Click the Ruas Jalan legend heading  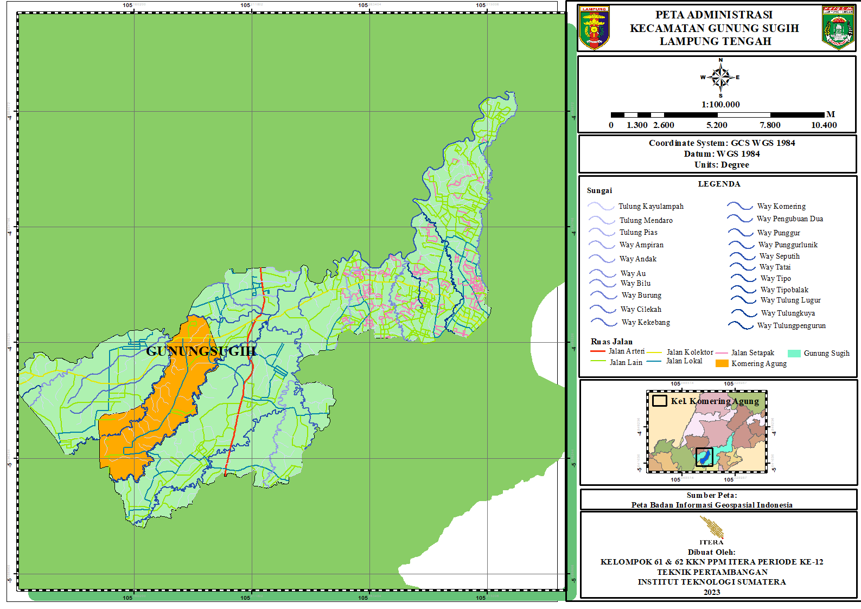611,342
